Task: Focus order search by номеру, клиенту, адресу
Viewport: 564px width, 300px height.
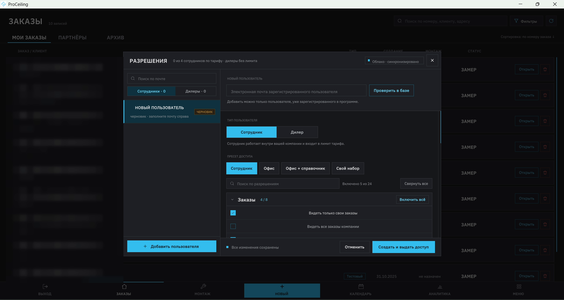Action: click(x=451, y=21)
